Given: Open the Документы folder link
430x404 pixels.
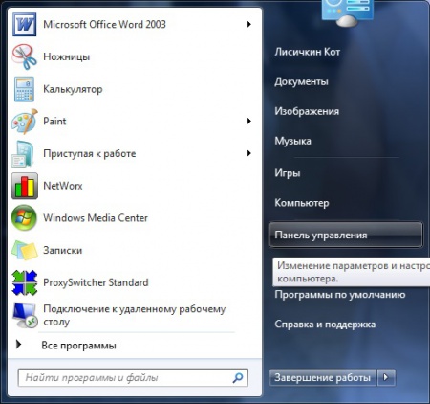Looking at the screenshot, I should click(301, 81).
